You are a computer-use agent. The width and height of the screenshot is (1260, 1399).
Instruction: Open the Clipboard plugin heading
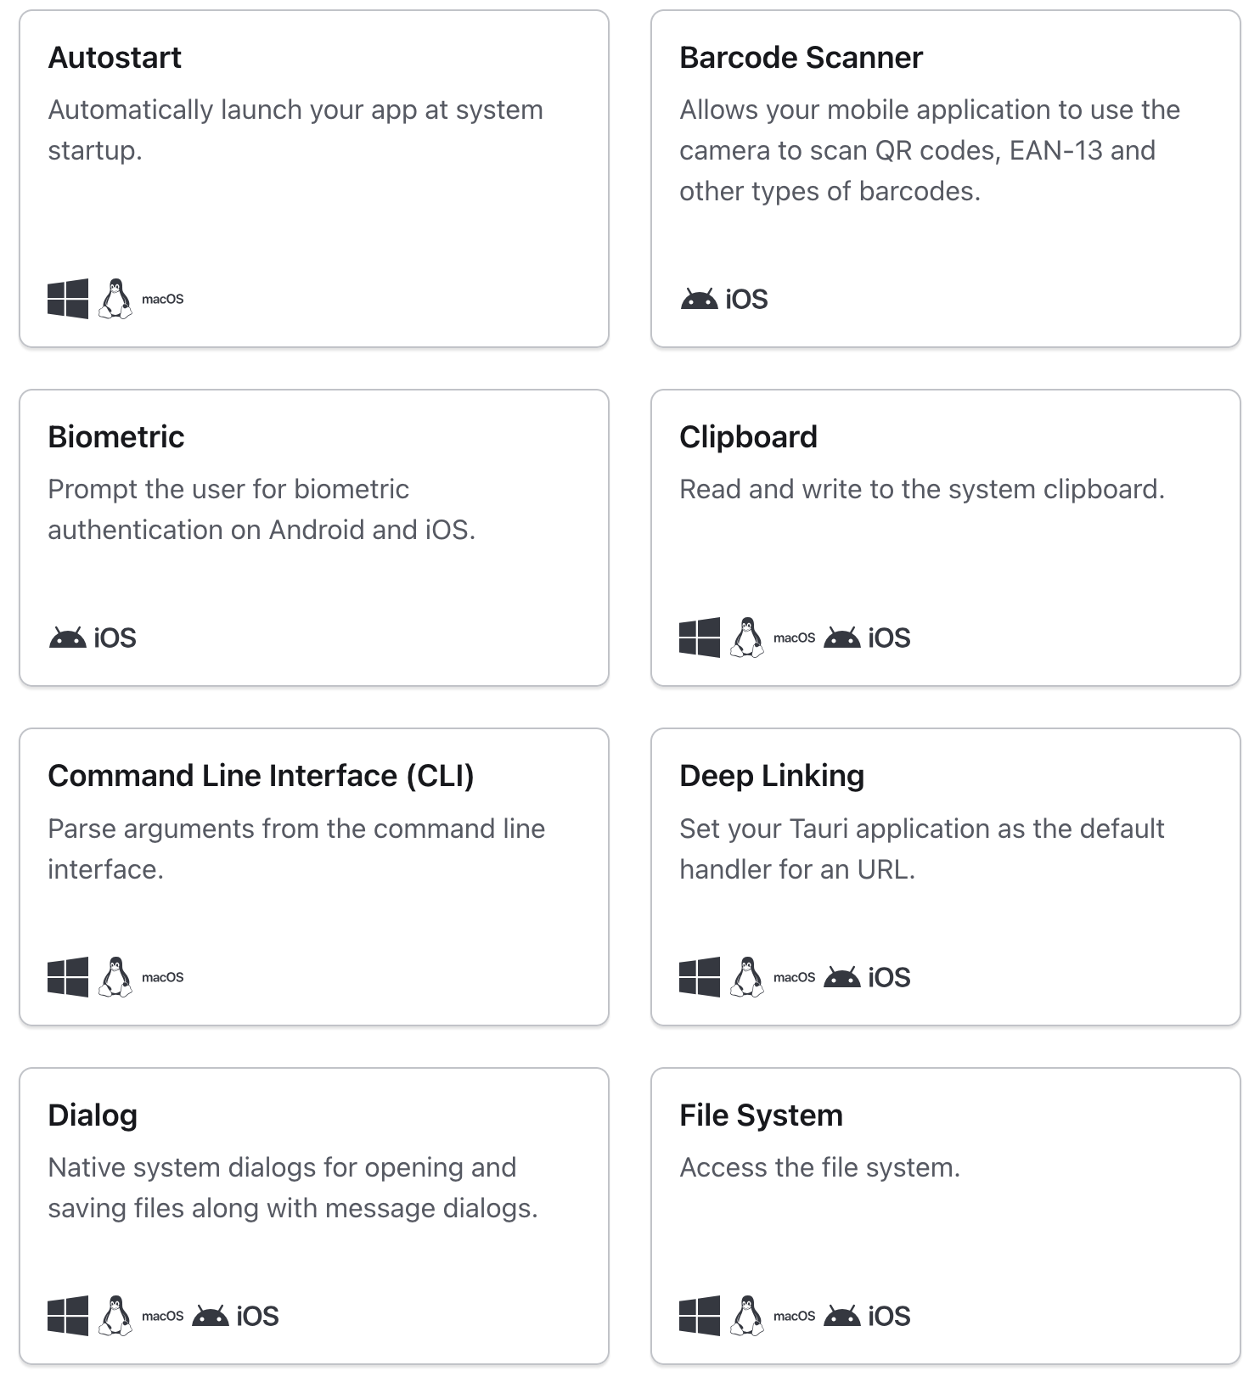click(748, 437)
